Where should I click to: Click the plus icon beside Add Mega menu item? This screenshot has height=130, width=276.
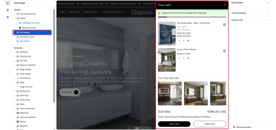coord(20,23)
